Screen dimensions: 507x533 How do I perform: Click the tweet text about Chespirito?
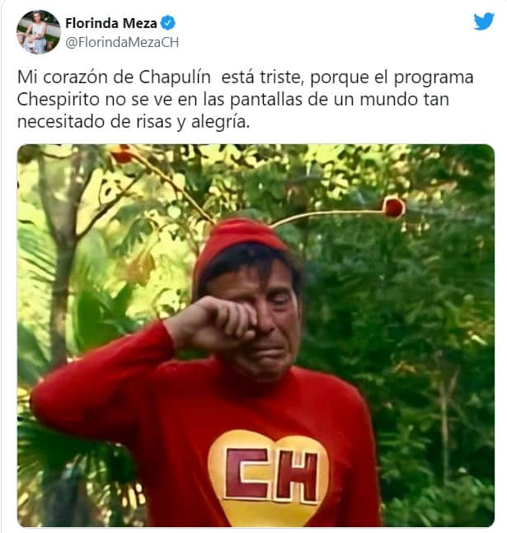245,99
